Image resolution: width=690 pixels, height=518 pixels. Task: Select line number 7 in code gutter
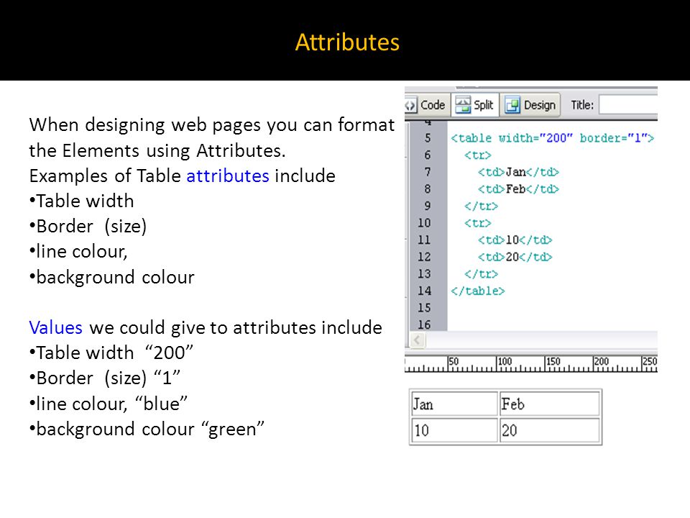[427, 172]
